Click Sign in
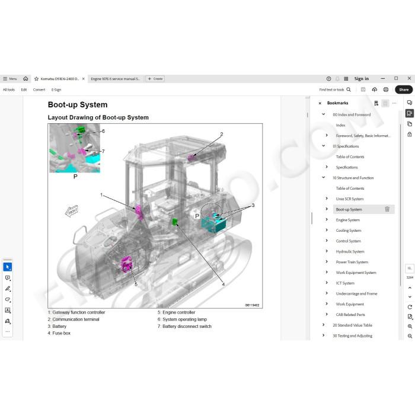This screenshot has height=415, width=415. click(361, 79)
